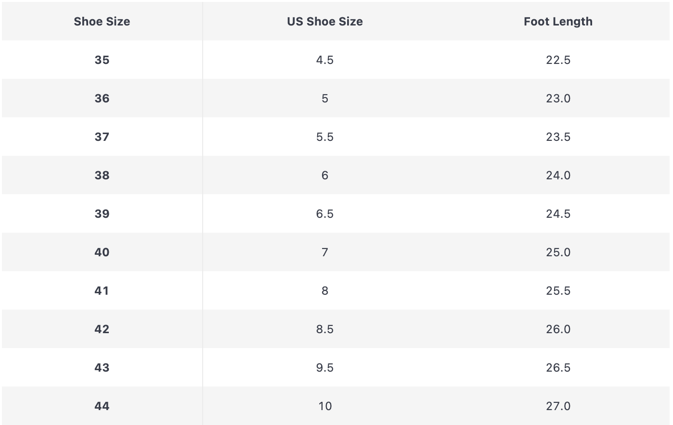The width and height of the screenshot is (673, 425).
Task: Click foot length 22.5 value
Action: [x=558, y=60]
